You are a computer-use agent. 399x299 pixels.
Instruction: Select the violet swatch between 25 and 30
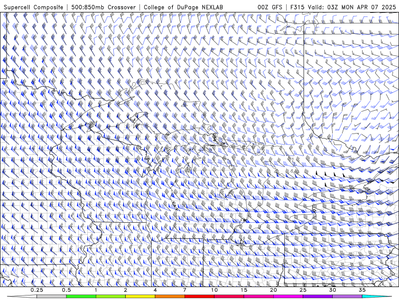pos(318,297)
